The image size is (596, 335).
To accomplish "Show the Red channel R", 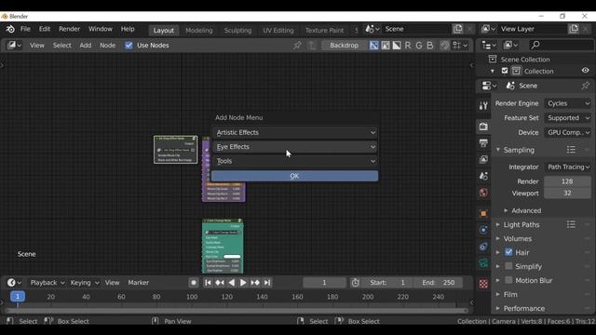I will tap(408, 46).
